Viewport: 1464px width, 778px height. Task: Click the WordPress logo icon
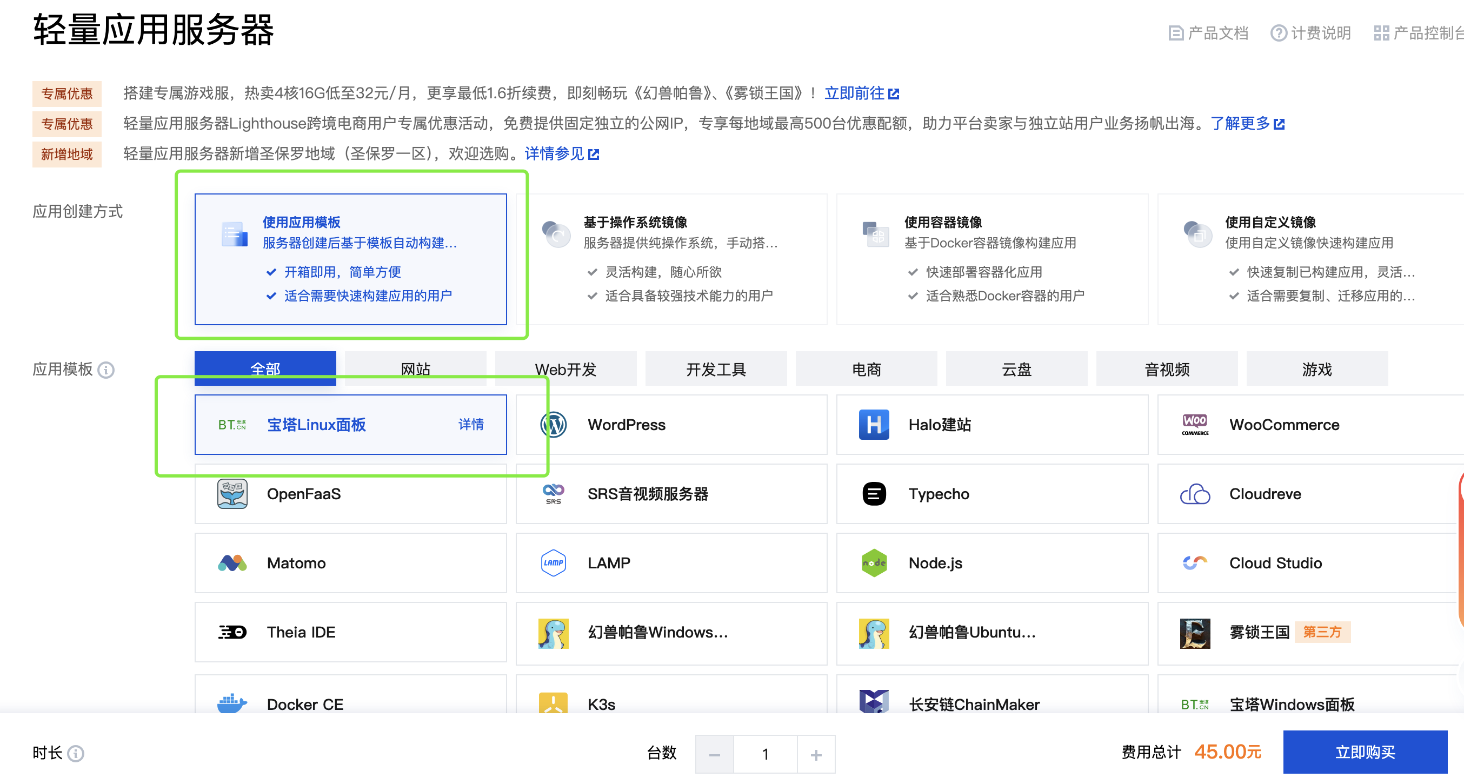(x=553, y=425)
